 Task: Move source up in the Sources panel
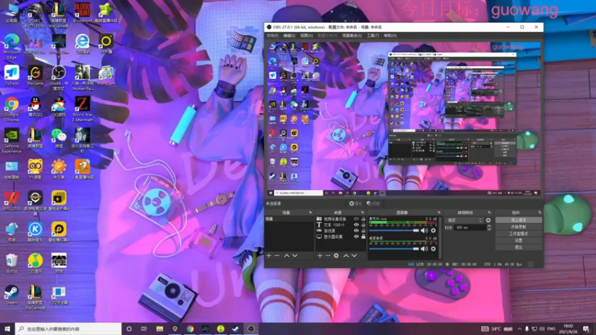(x=346, y=255)
